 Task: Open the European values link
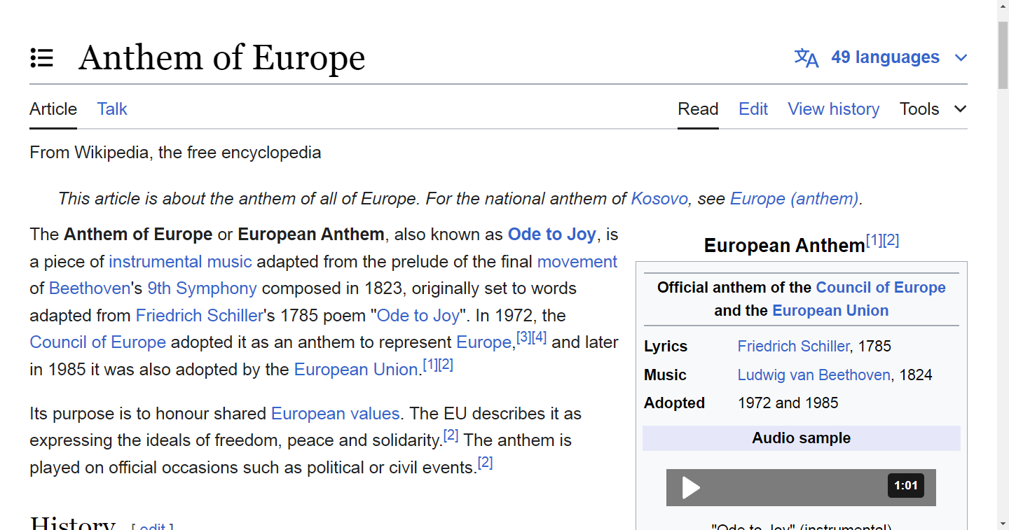pyautogui.click(x=336, y=414)
